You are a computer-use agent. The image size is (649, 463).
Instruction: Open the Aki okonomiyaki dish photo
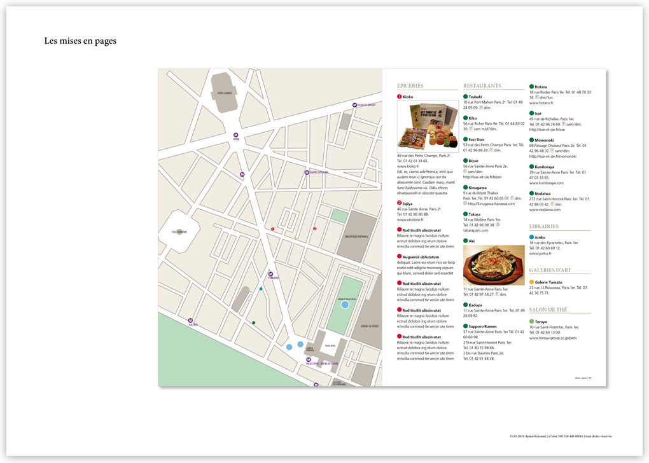click(494, 265)
